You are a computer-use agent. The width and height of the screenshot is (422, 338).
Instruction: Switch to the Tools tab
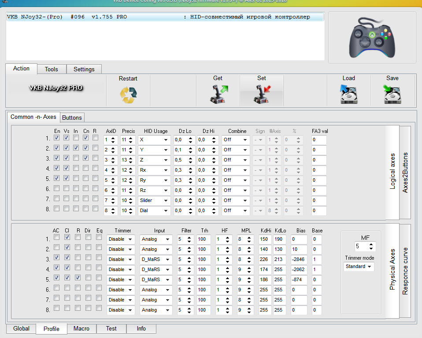tap(52, 70)
